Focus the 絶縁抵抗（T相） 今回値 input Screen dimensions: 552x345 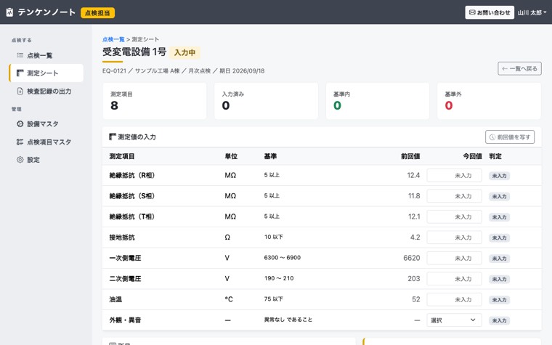click(x=454, y=216)
